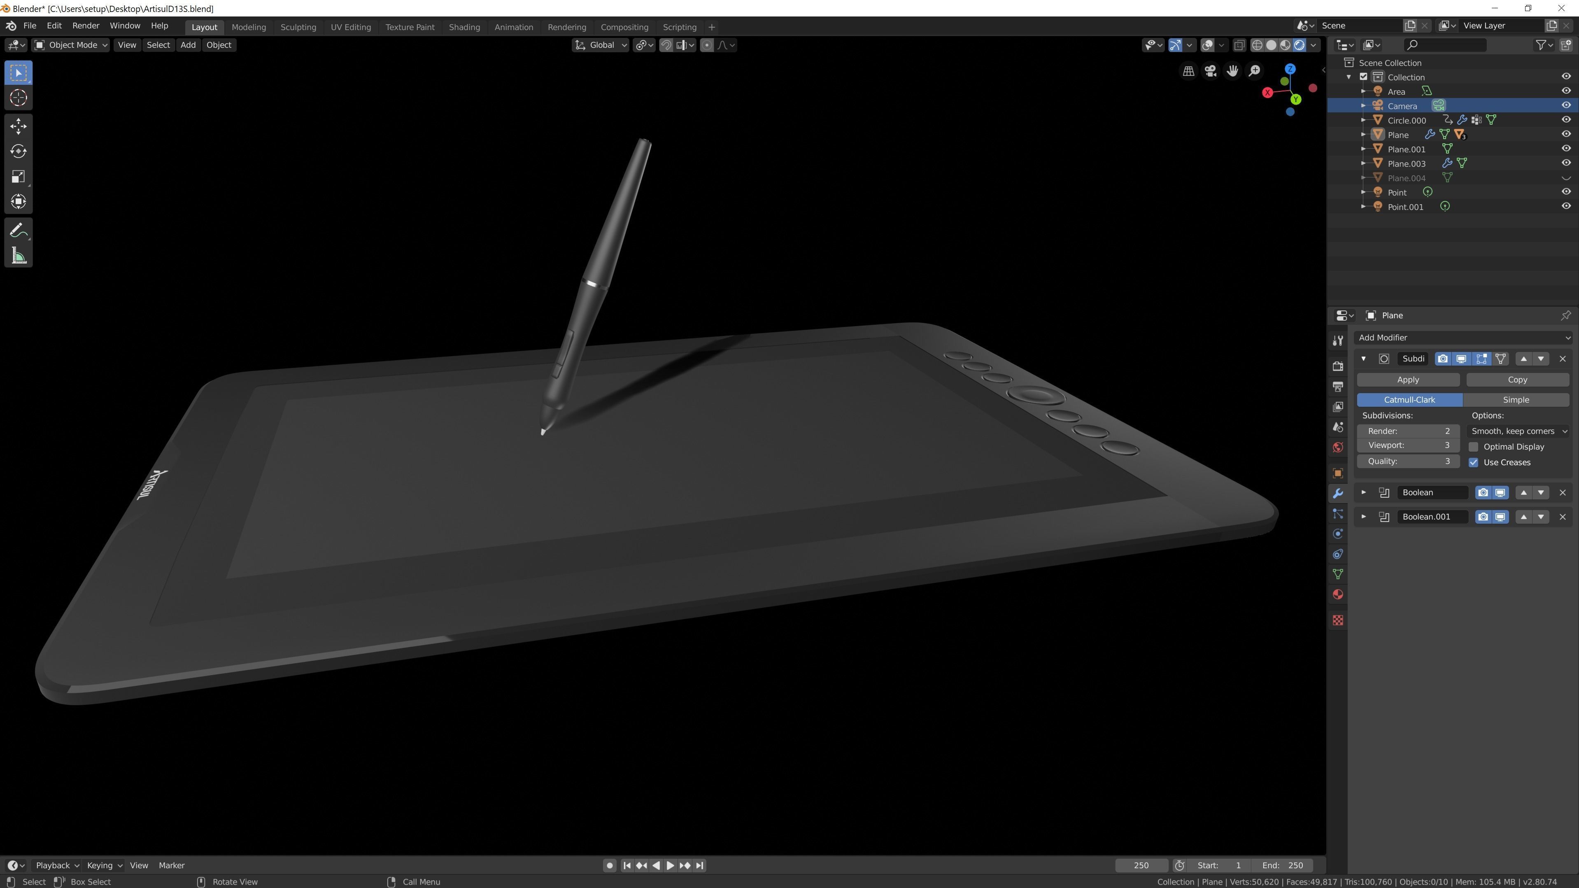
Task: Switch viewport to rendered shading
Action: (1300, 45)
